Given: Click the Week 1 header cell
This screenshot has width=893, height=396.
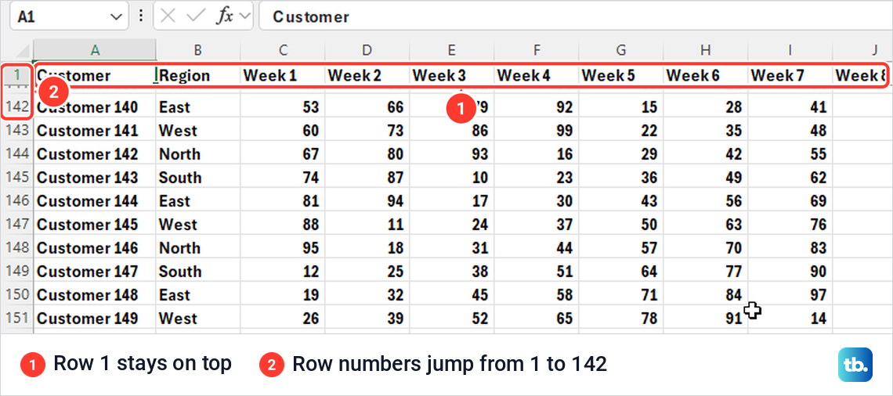Looking at the screenshot, I should [282, 75].
